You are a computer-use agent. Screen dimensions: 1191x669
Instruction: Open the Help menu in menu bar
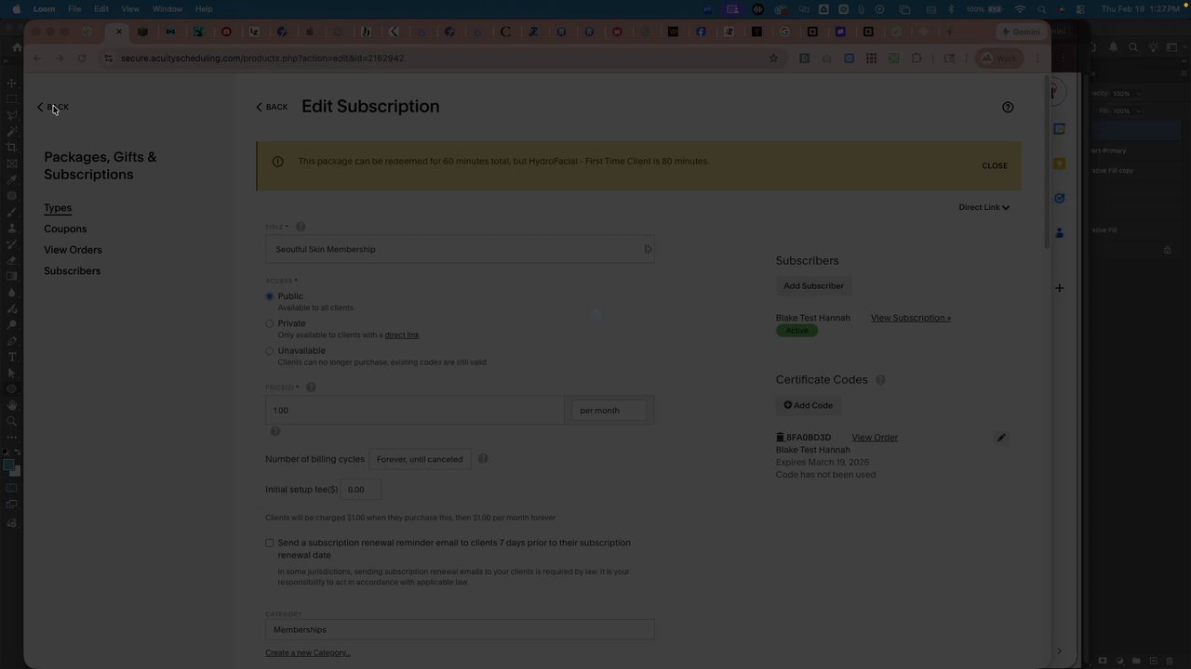pos(204,9)
